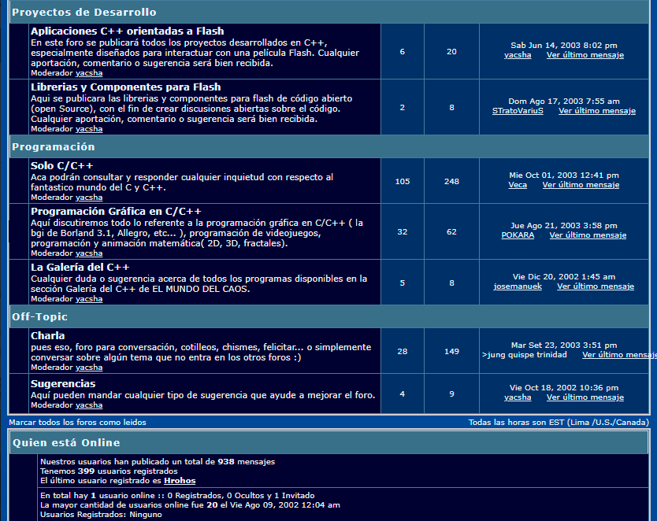The width and height of the screenshot is (657, 521).
Task: Open the Proyectos de Desarrollo category
Action: tap(84, 12)
